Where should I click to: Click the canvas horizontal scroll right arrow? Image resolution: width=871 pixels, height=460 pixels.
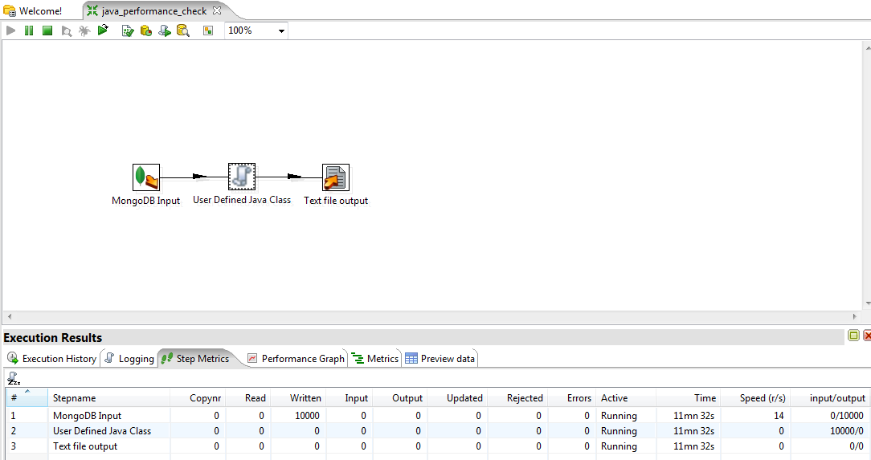click(x=855, y=316)
